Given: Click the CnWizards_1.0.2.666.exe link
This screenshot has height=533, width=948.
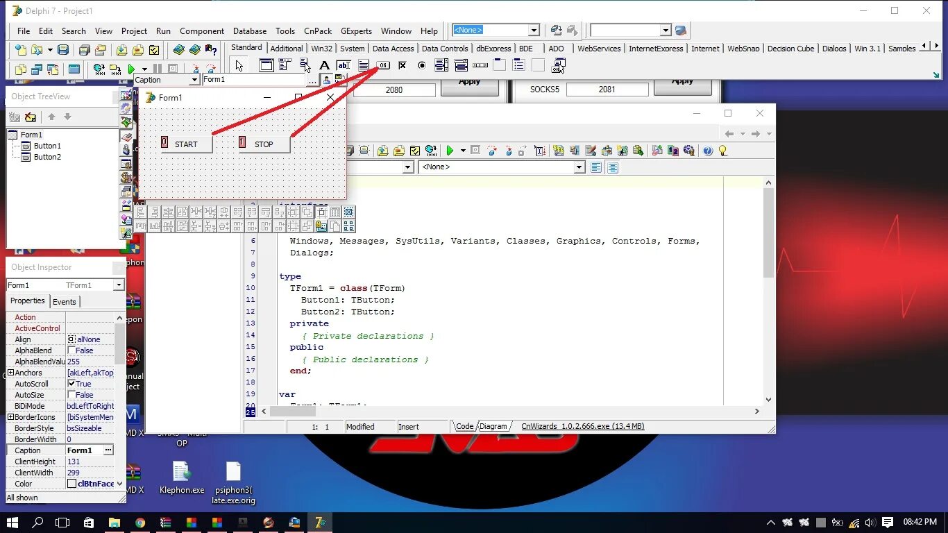Looking at the screenshot, I should click(583, 426).
